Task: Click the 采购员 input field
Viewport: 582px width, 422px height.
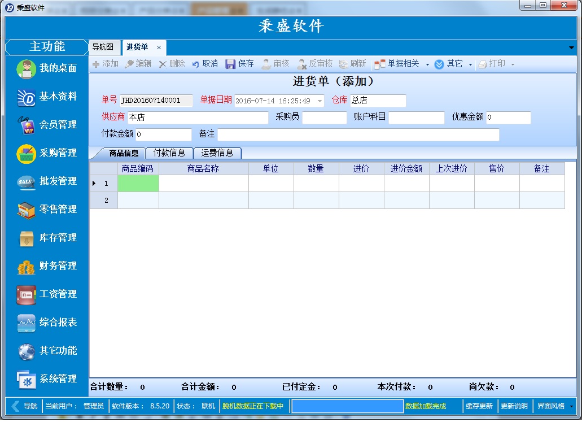Action: 325,118
